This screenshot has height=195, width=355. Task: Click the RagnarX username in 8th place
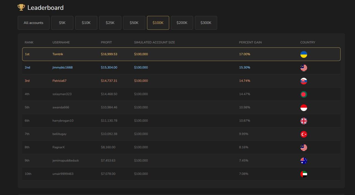[59, 147]
